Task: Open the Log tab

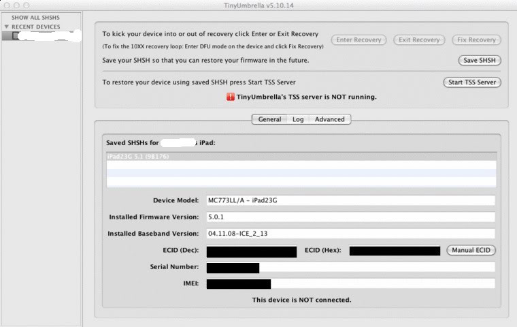Action: pyautogui.click(x=298, y=119)
